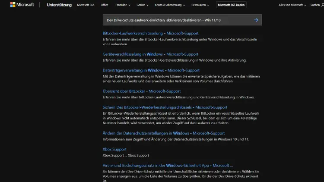Expand Alles von Microsoft dropdown
The width and height of the screenshot is (324, 182).
tap(292, 5)
